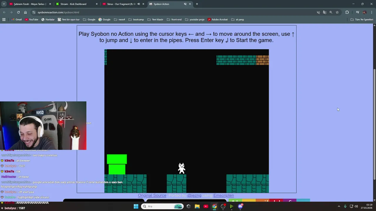This screenshot has height=211, width=376.
Task: Click the zoom magnifier icon in address bar
Action: click(331, 12)
